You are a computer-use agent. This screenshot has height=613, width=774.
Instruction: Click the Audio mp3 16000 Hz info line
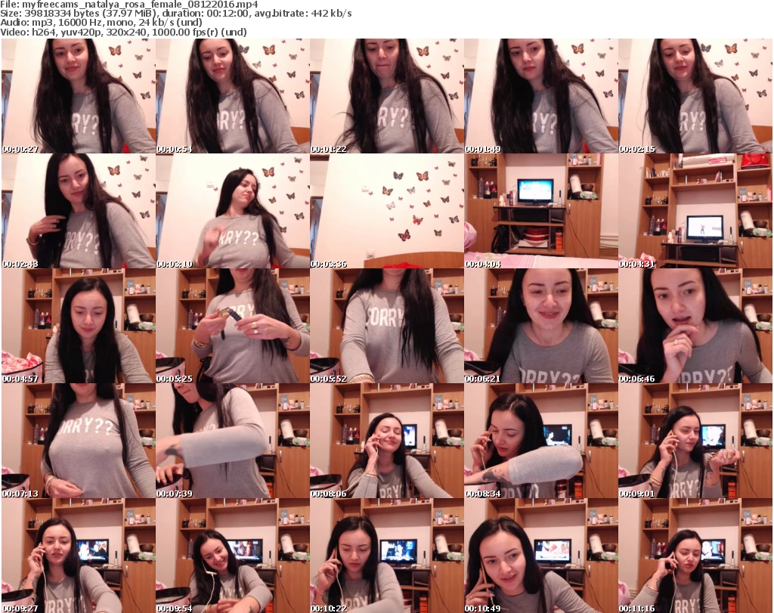coord(101,23)
